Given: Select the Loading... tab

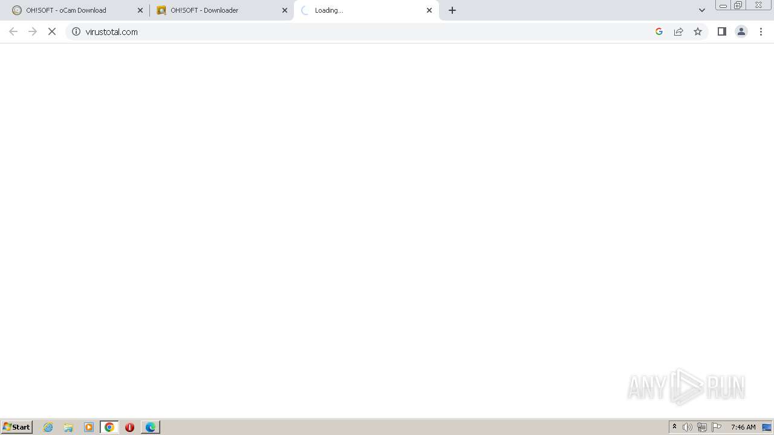Looking at the screenshot, I should coord(366,10).
